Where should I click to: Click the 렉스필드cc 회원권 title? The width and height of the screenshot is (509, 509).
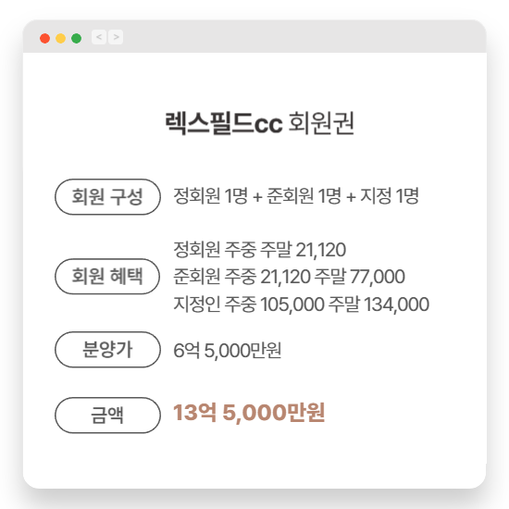tap(259, 123)
